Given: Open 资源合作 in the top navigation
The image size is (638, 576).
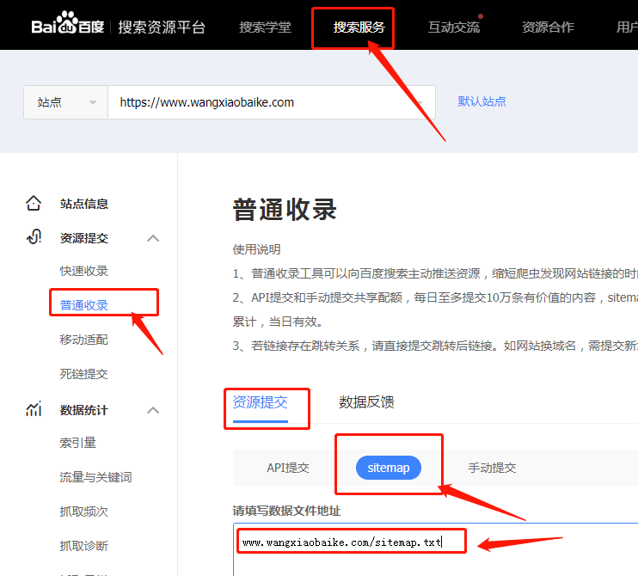Looking at the screenshot, I should click(548, 28).
